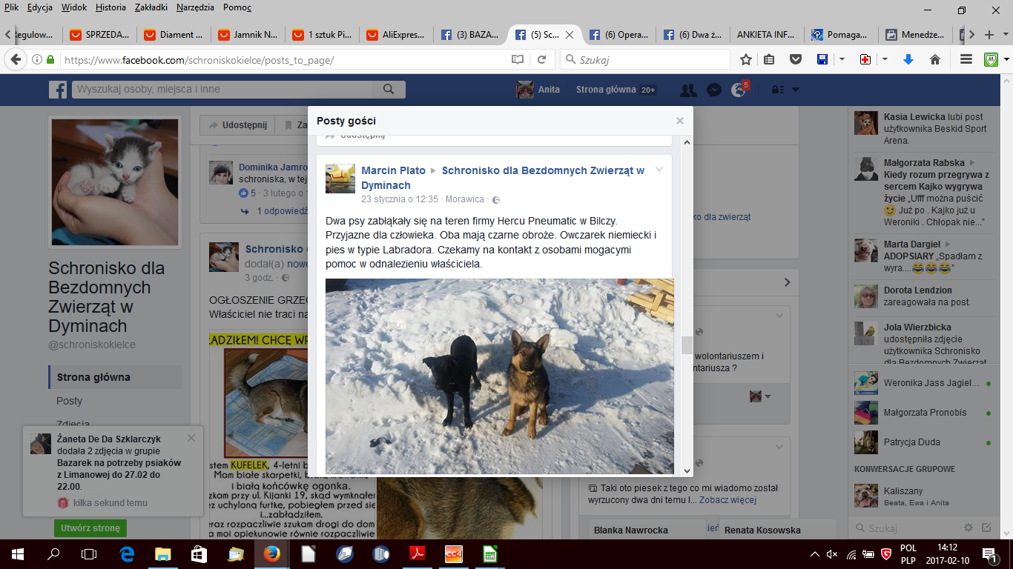Image resolution: width=1013 pixels, height=569 pixels.
Task: Open the Plik menu
Action: coord(11,7)
